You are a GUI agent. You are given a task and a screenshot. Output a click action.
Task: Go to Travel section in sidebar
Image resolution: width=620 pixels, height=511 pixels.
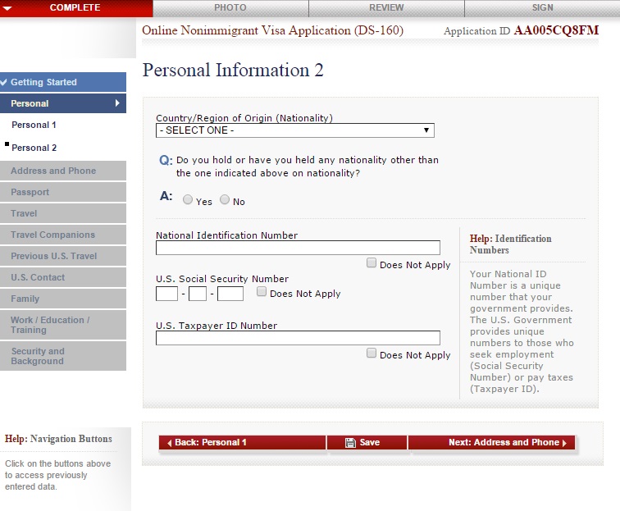[x=63, y=213]
